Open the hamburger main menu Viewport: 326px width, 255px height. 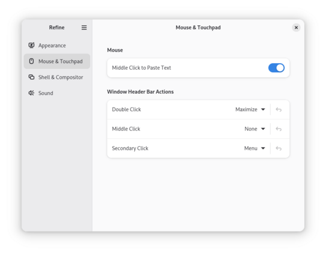(84, 28)
